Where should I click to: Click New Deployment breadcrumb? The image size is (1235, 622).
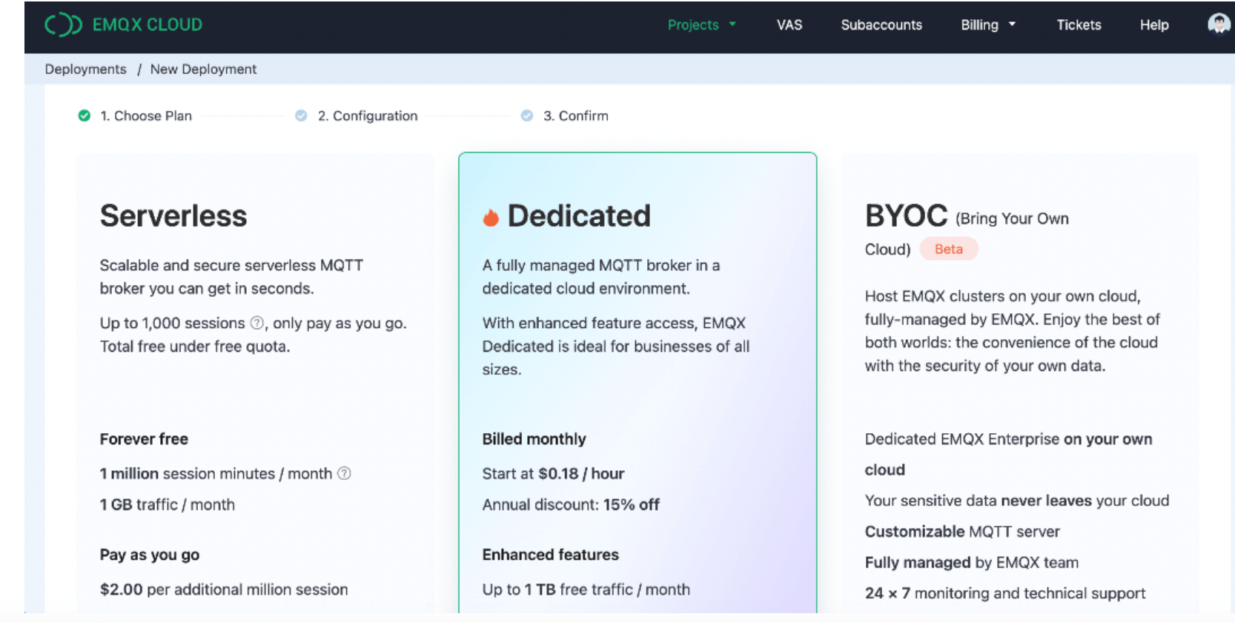[x=203, y=69]
